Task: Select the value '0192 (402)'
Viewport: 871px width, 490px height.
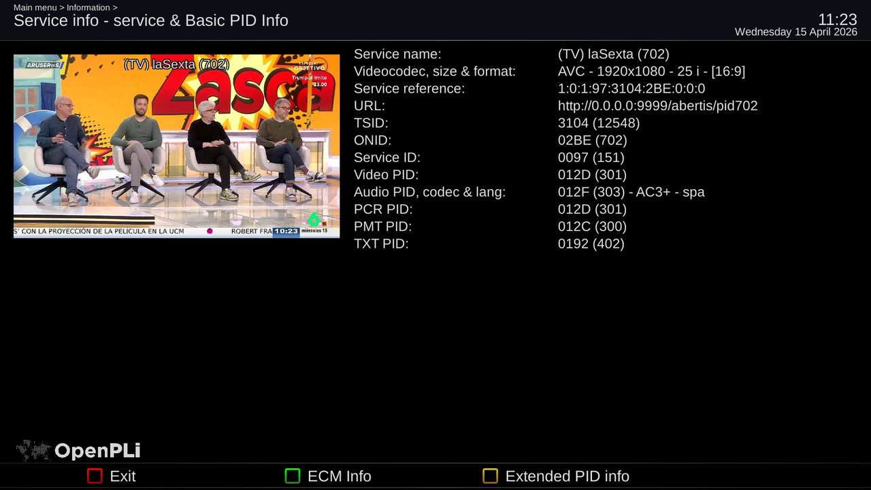Action: (591, 244)
